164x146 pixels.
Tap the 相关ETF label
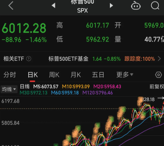14,59
